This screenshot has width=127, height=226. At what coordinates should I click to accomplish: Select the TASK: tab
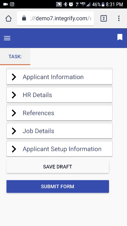pos(15,56)
